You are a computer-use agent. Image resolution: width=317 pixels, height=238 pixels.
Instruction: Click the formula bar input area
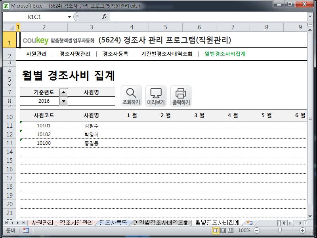[208, 17]
